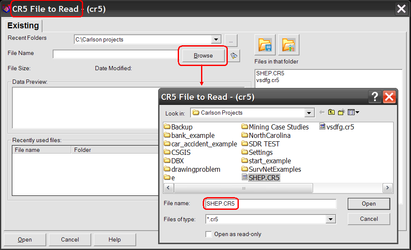The width and height of the screenshot is (411, 250).
Task: Select the car_accident_example folder
Action: [x=201, y=144]
